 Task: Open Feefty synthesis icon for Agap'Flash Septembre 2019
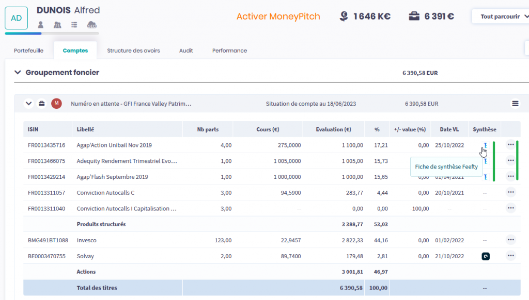pyautogui.click(x=486, y=177)
